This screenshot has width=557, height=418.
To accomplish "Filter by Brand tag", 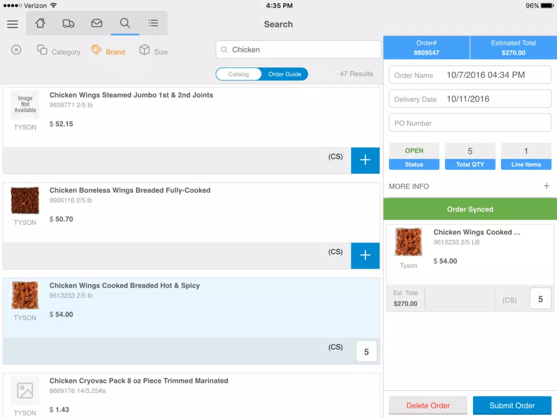I will pos(108,51).
